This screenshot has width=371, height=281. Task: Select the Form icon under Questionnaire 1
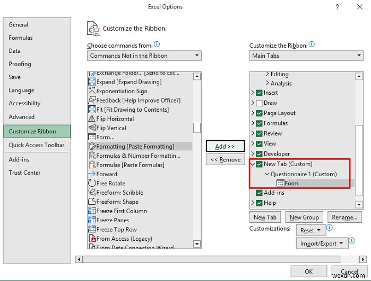click(x=280, y=183)
